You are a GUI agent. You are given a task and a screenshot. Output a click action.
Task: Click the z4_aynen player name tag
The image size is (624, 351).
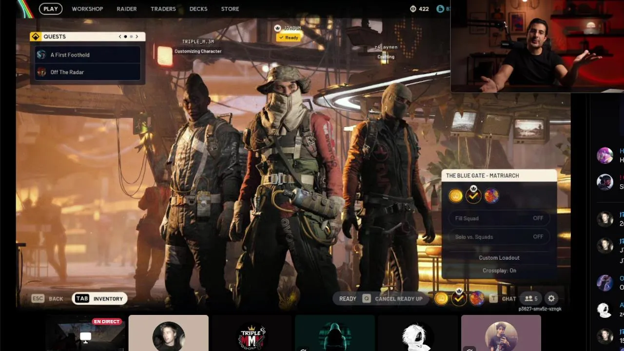386,47
